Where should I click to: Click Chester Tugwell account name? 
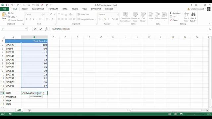click(197, 9)
